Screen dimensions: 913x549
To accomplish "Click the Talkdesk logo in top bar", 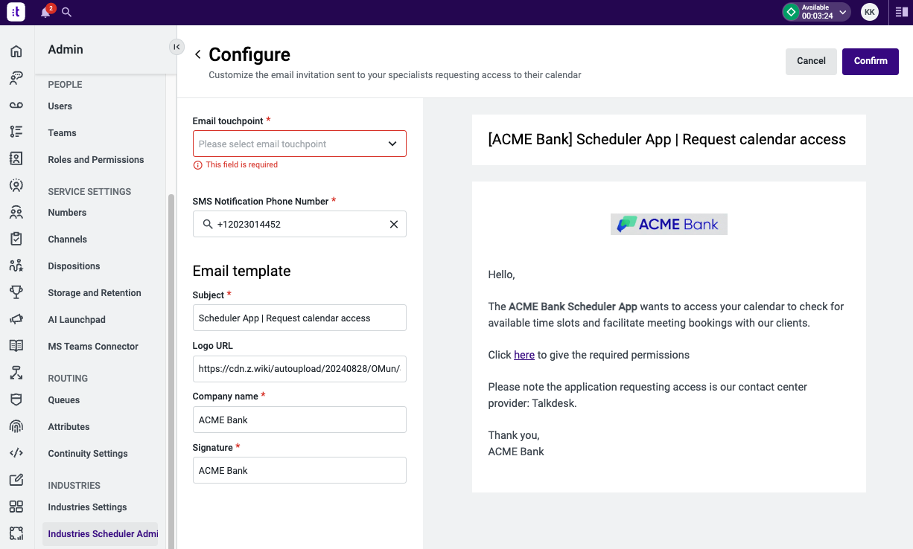I will click(16, 12).
